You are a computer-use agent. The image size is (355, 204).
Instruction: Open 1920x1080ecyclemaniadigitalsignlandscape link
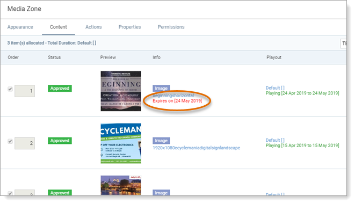[x=196, y=148]
